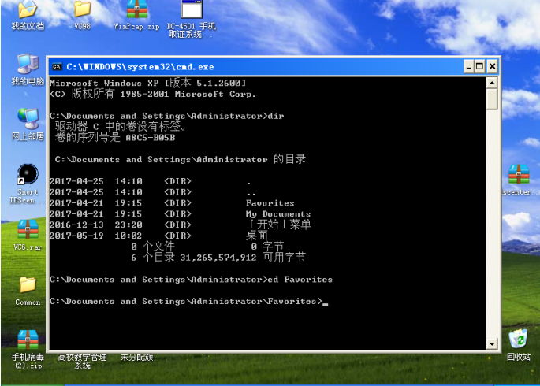The width and height of the screenshot is (540, 386).
Task: Select the 回收站 recycle bin icon
Action: click(518, 340)
